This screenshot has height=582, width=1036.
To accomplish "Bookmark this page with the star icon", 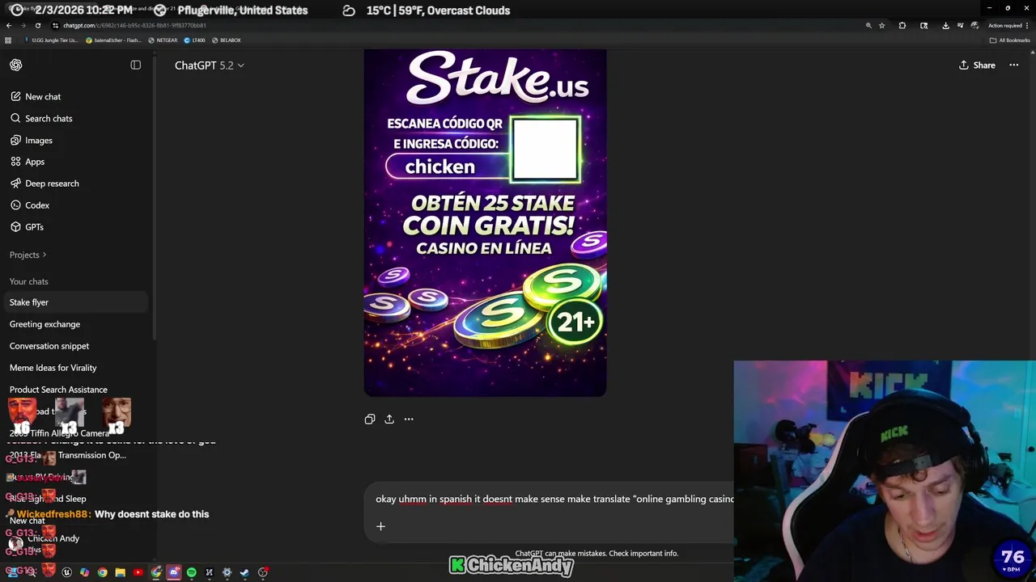I will pyautogui.click(x=881, y=26).
